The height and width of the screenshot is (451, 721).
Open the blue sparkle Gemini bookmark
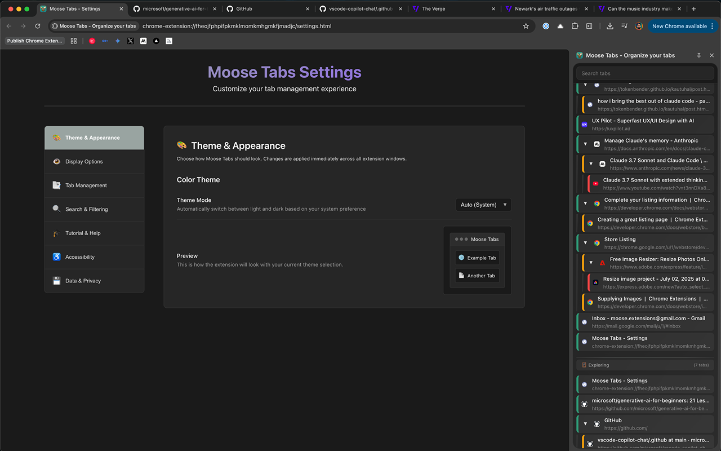[118, 41]
